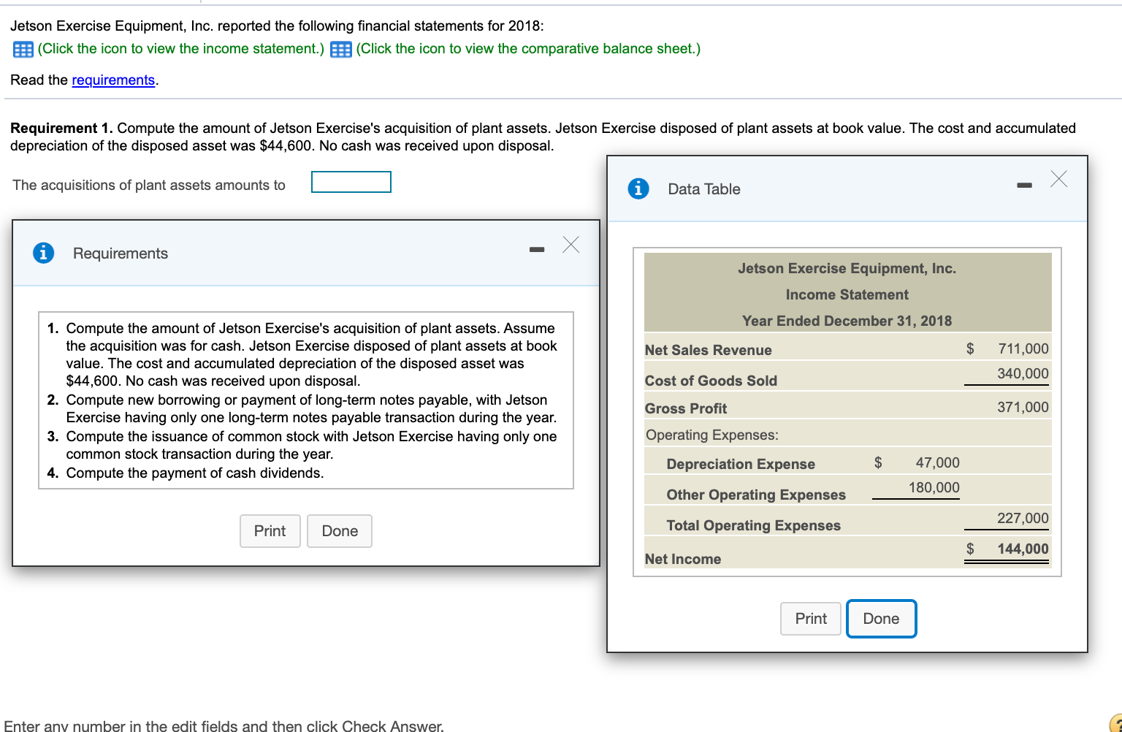1122x732 pixels.
Task: Click the 'Income Statement' table heading
Action: [847, 295]
